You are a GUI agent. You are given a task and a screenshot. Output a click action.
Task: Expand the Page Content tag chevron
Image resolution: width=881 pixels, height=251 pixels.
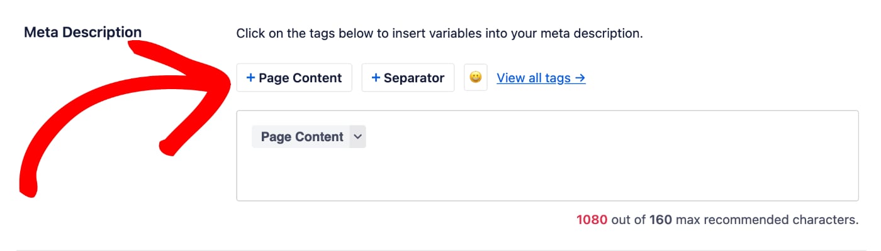(357, 136)
